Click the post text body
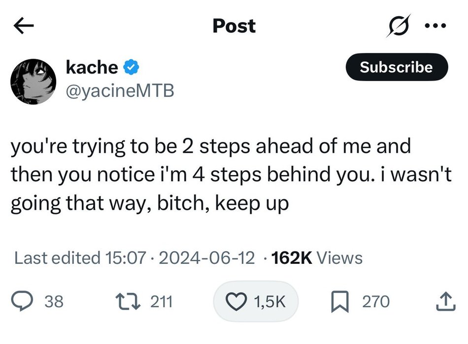The image size is (468, 344). (232, 175)
